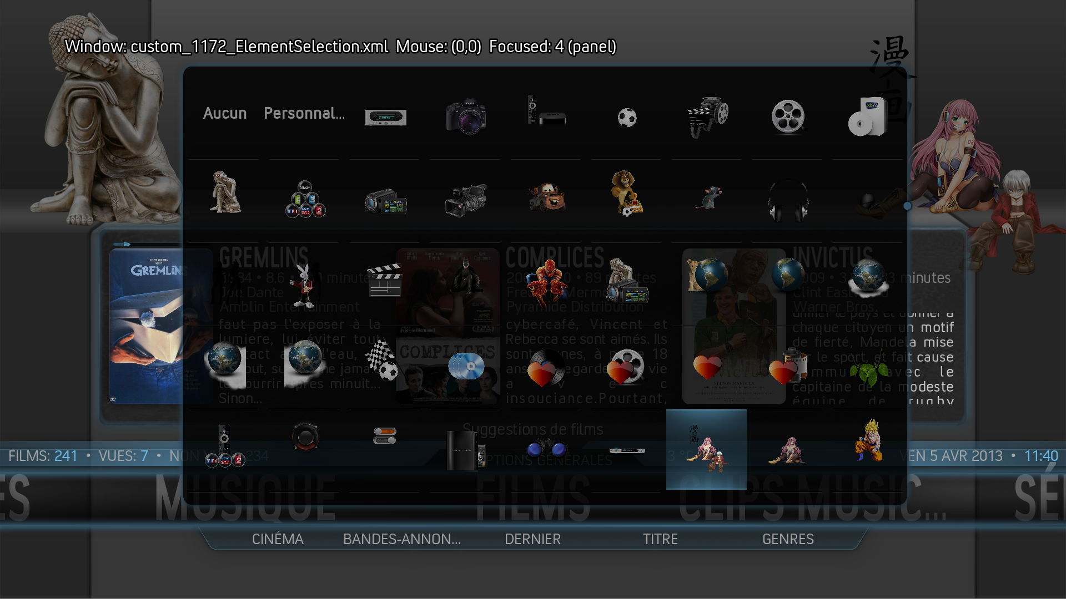Screen dimensions: 1066x599
Task: Pick the PlayStation 3 console icon
Action: (466, 450)
